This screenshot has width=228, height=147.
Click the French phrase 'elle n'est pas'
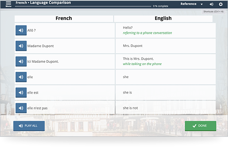(37, 108)
